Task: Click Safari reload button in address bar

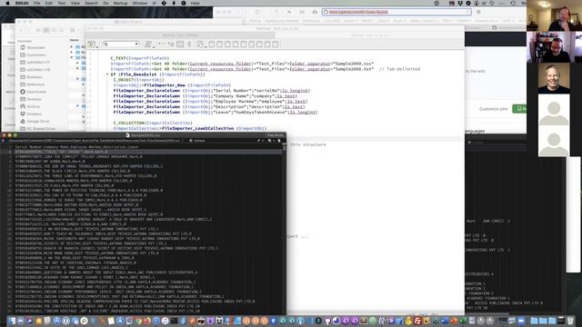Action: pyautogui.click(x=467, y=12)
